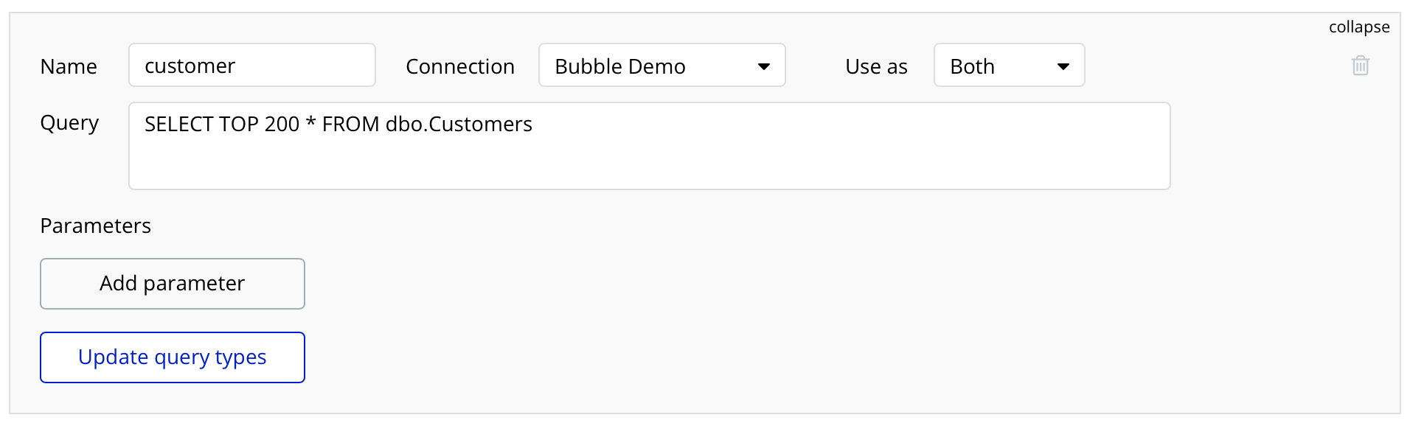Place cursor in the customer name text

coord(190,66)
